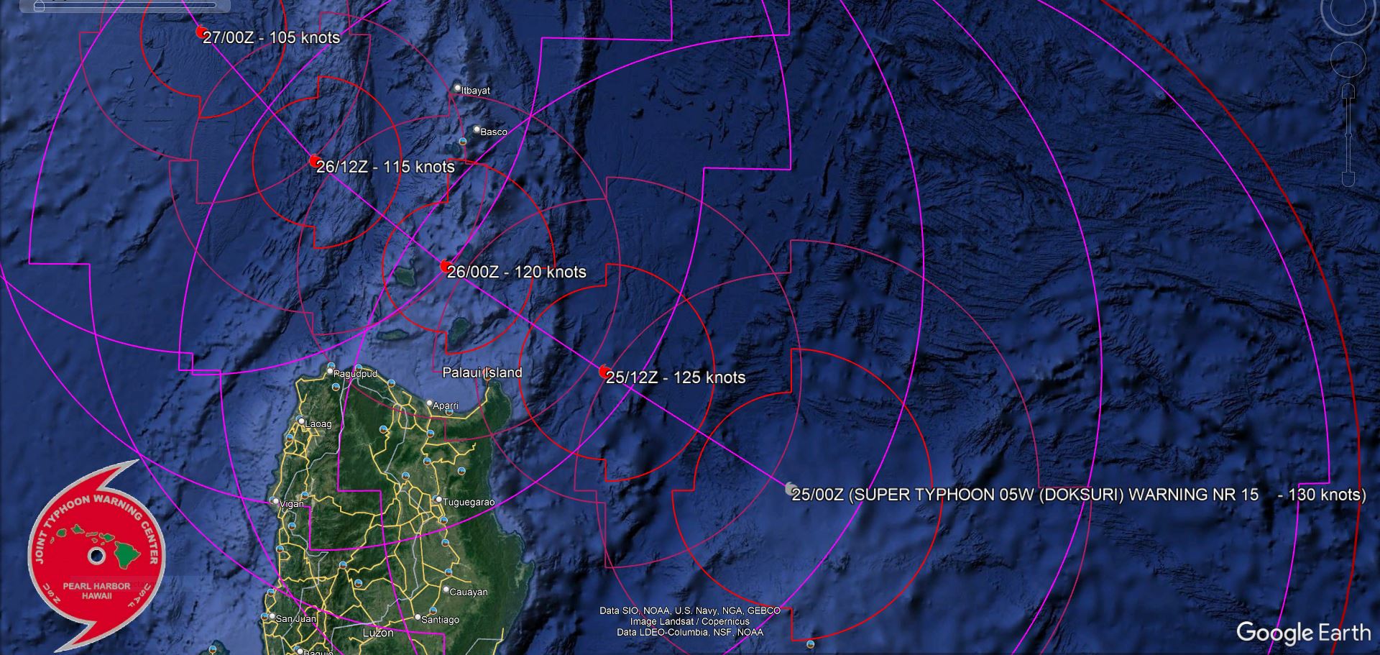Click the 26/12Z 115 knots typhoon marker
The height and width of the screenshot is (655, 1380).
(x=314, y=161)
